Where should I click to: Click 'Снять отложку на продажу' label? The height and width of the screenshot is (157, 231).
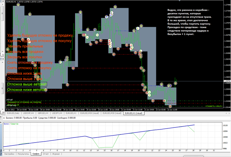point(30,62)
